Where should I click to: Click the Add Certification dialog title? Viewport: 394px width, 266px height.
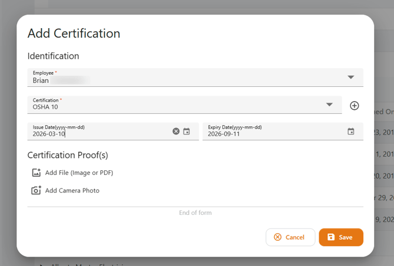74,33
